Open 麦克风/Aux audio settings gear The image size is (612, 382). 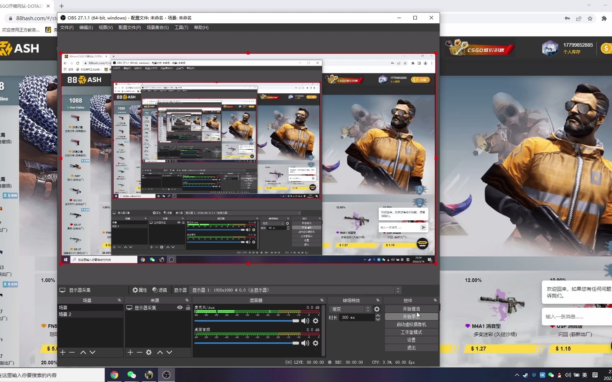(x=316, y=321)
